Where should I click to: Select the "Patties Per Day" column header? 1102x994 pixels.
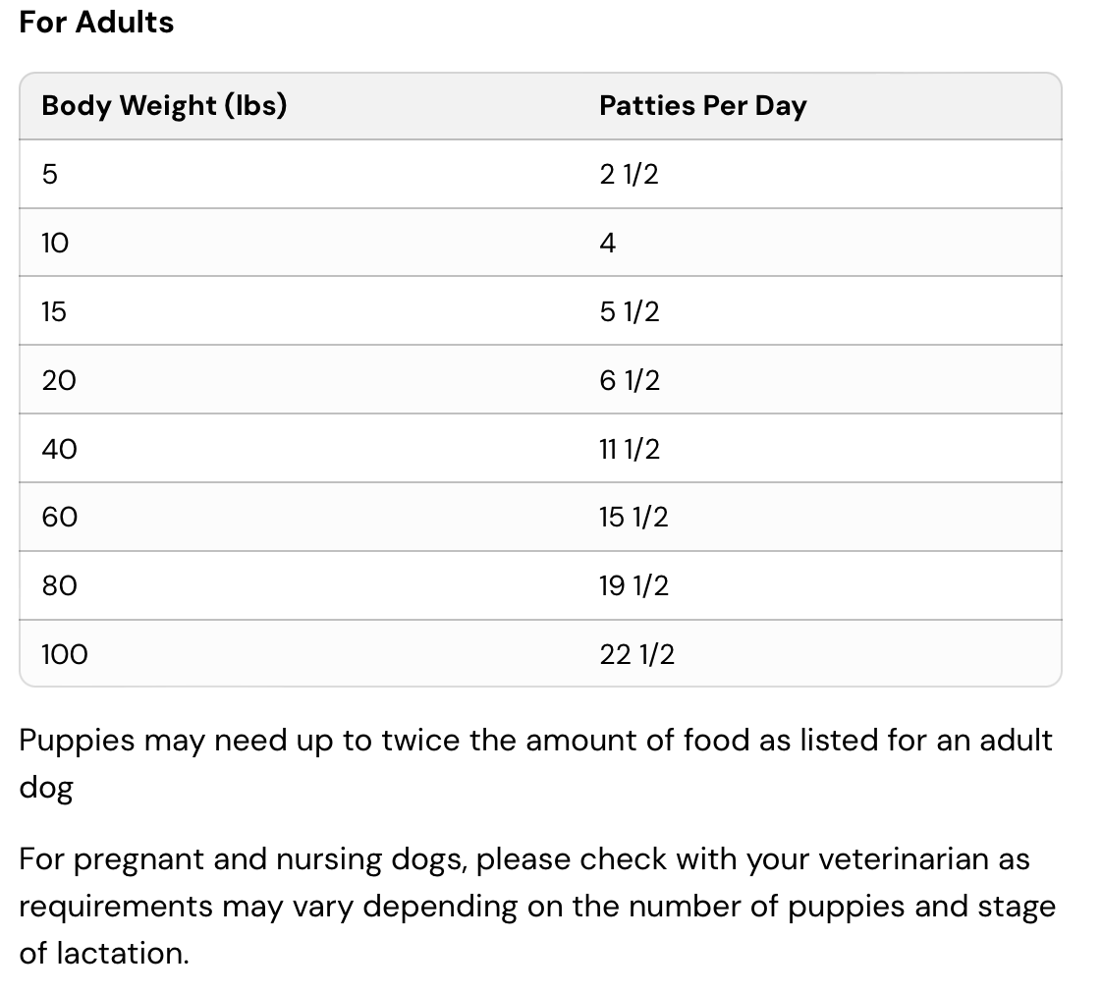(x=702, y=105)
